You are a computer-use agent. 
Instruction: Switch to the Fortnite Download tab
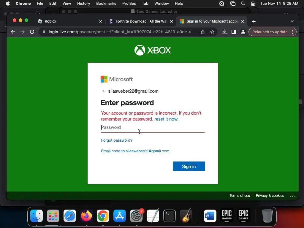point(140,21)
